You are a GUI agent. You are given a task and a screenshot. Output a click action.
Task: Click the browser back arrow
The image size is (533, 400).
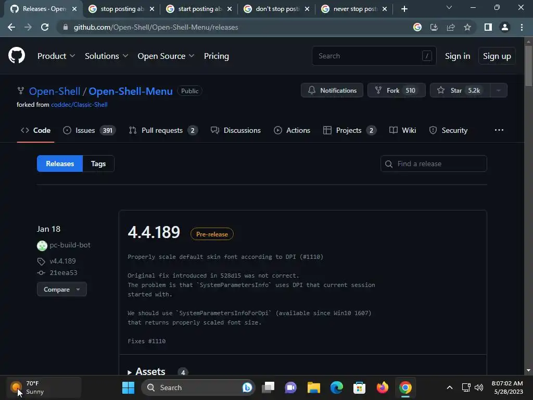click(11, 27)
